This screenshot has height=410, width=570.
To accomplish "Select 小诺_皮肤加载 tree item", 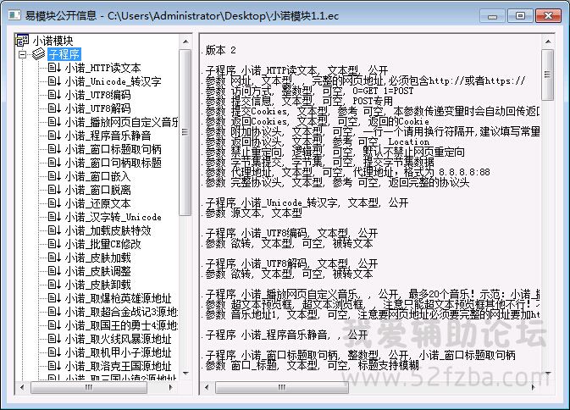I will pyautogui.click(x=97, y=258).
